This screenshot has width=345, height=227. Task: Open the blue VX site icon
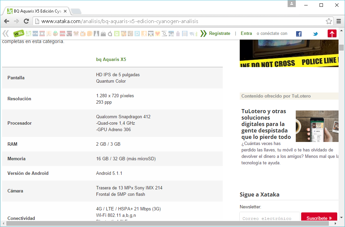click(35, 34)
